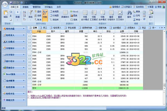Click the 帮助 help button at top right
Screen dimensions: 167x111
pos(158,7)
